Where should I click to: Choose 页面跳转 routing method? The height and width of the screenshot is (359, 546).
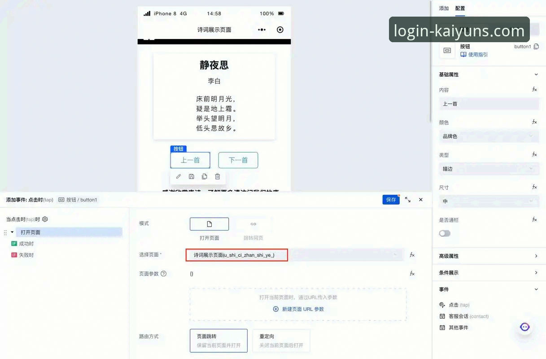(218, 341)
